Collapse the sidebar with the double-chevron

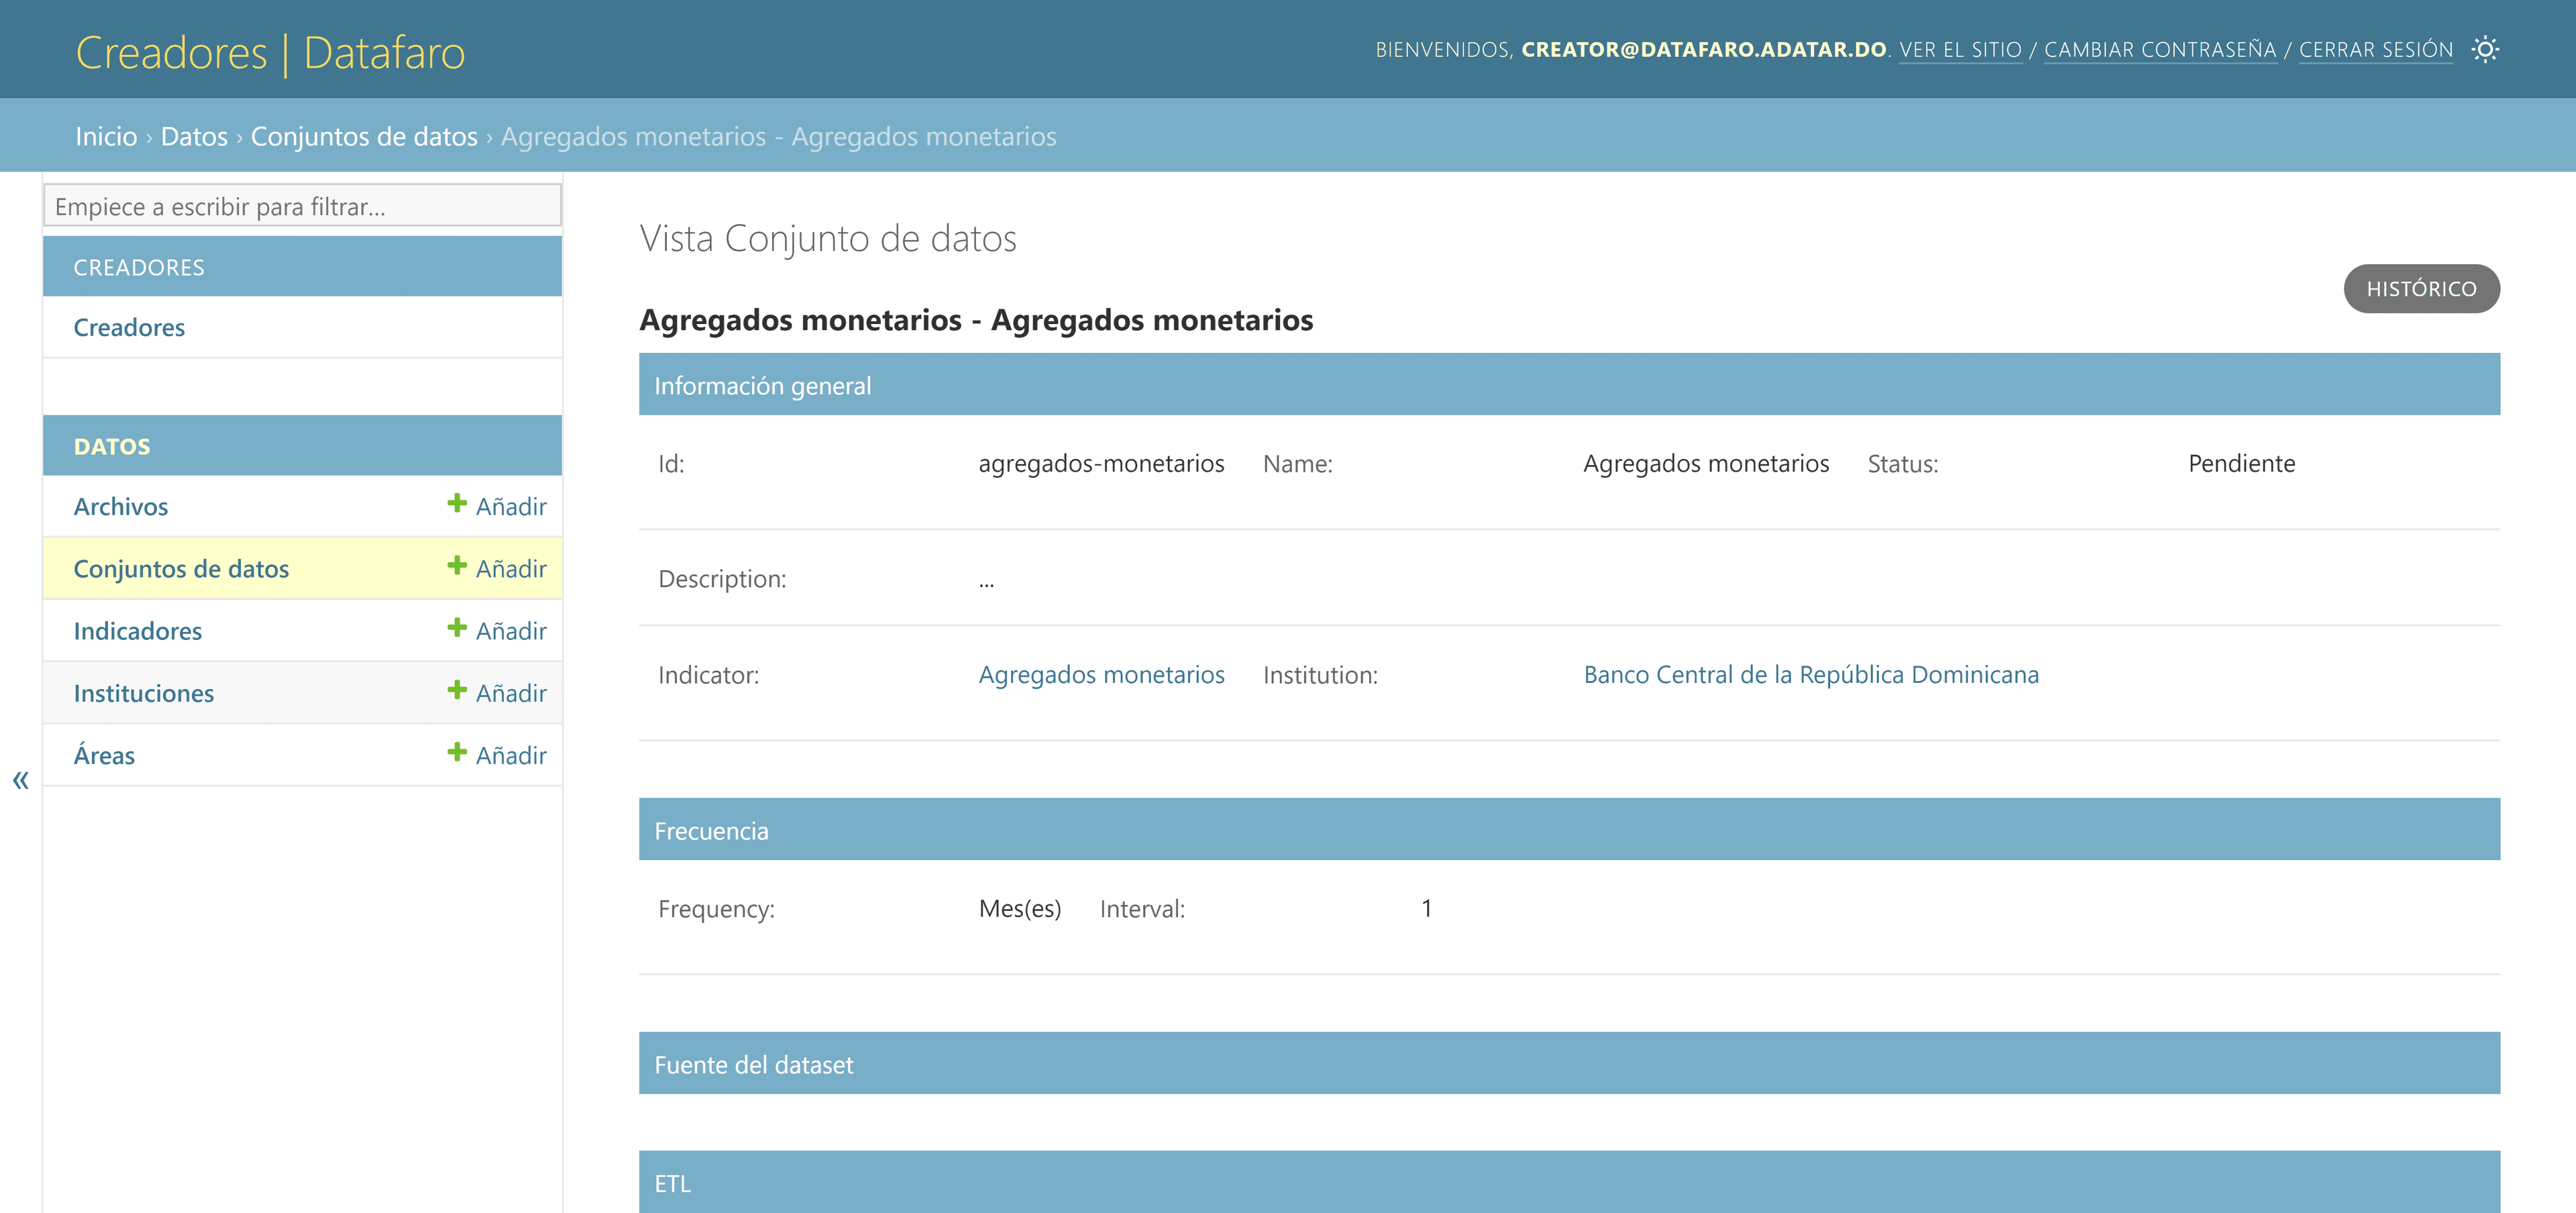tap(20, 780)
